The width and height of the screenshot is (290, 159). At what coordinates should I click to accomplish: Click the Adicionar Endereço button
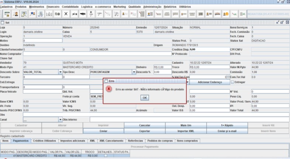point(210,82)
